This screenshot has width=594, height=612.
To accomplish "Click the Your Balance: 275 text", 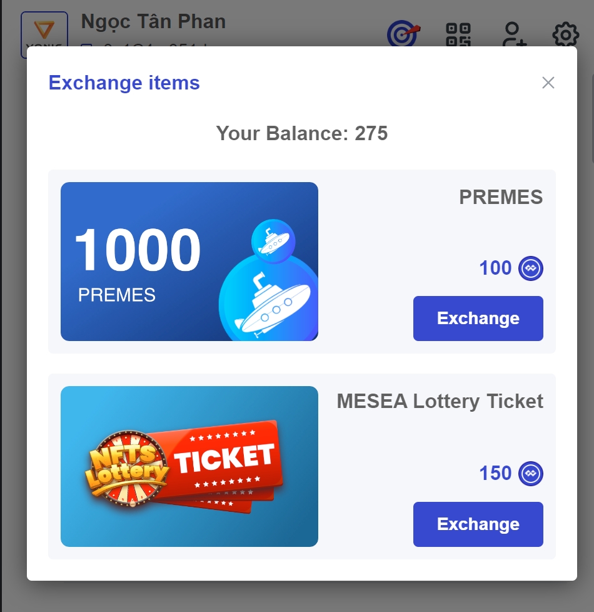I will pyautogui.click(x=302, y=133).
